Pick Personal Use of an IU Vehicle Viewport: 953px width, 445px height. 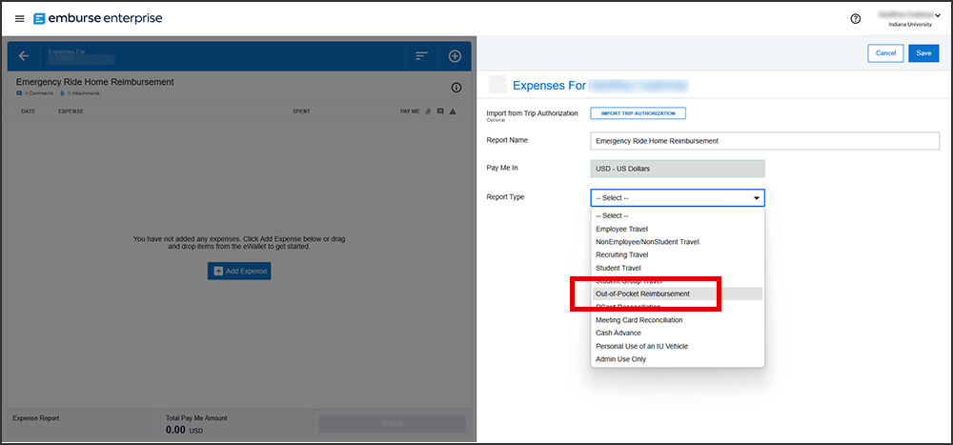pos(641,346)
